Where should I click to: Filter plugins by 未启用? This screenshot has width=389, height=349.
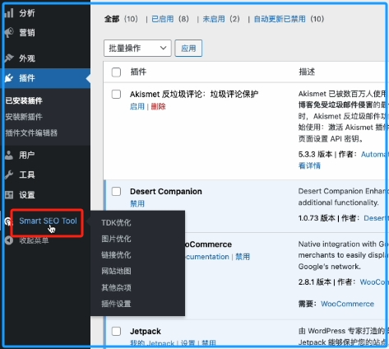coord(214,19)
